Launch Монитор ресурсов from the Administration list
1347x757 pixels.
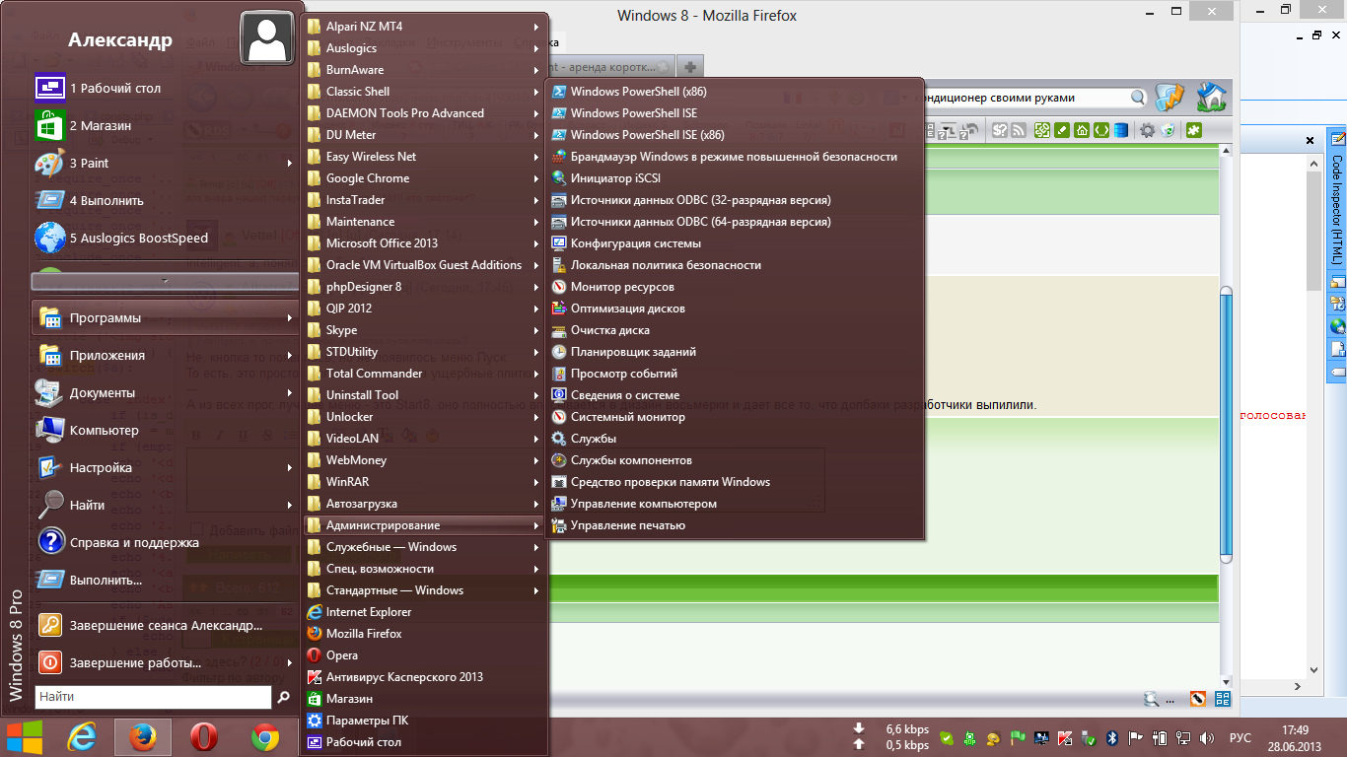[622, 287]
